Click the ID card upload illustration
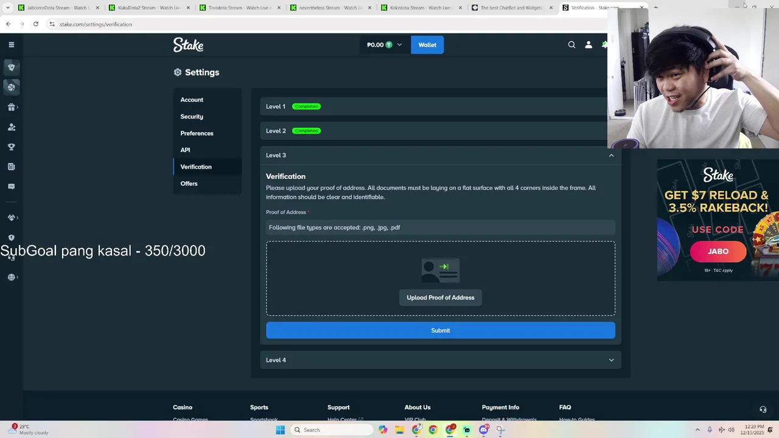The height and width of the screenshot is (438, 779). pyautogui.click(x=441, y=271)
